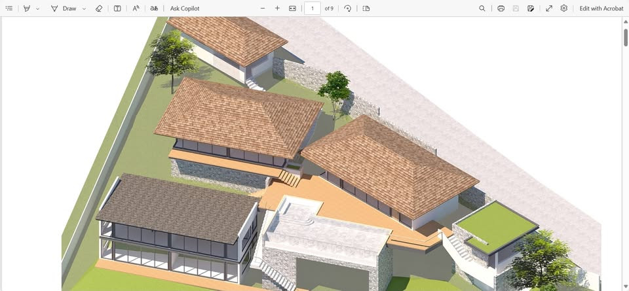Zoom out with the minus icon
This screenshot has height=291, width=629.
[x=263, y=9]
